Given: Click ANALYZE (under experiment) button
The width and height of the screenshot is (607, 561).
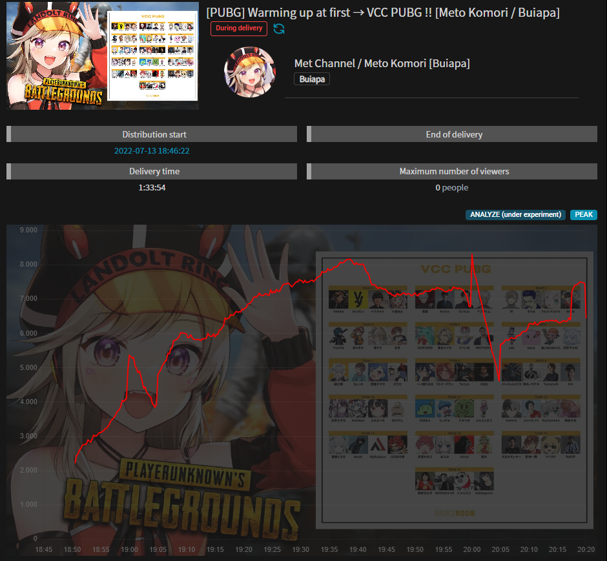Looking at the screenshot, I should (x=515, y=215).
